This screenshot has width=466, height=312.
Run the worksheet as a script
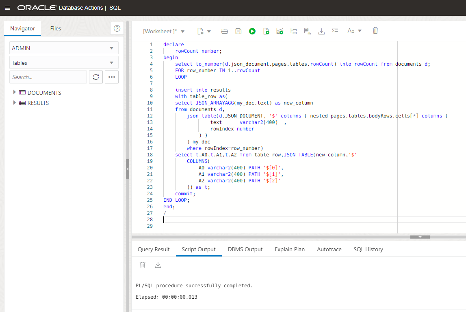click(266, 31)
